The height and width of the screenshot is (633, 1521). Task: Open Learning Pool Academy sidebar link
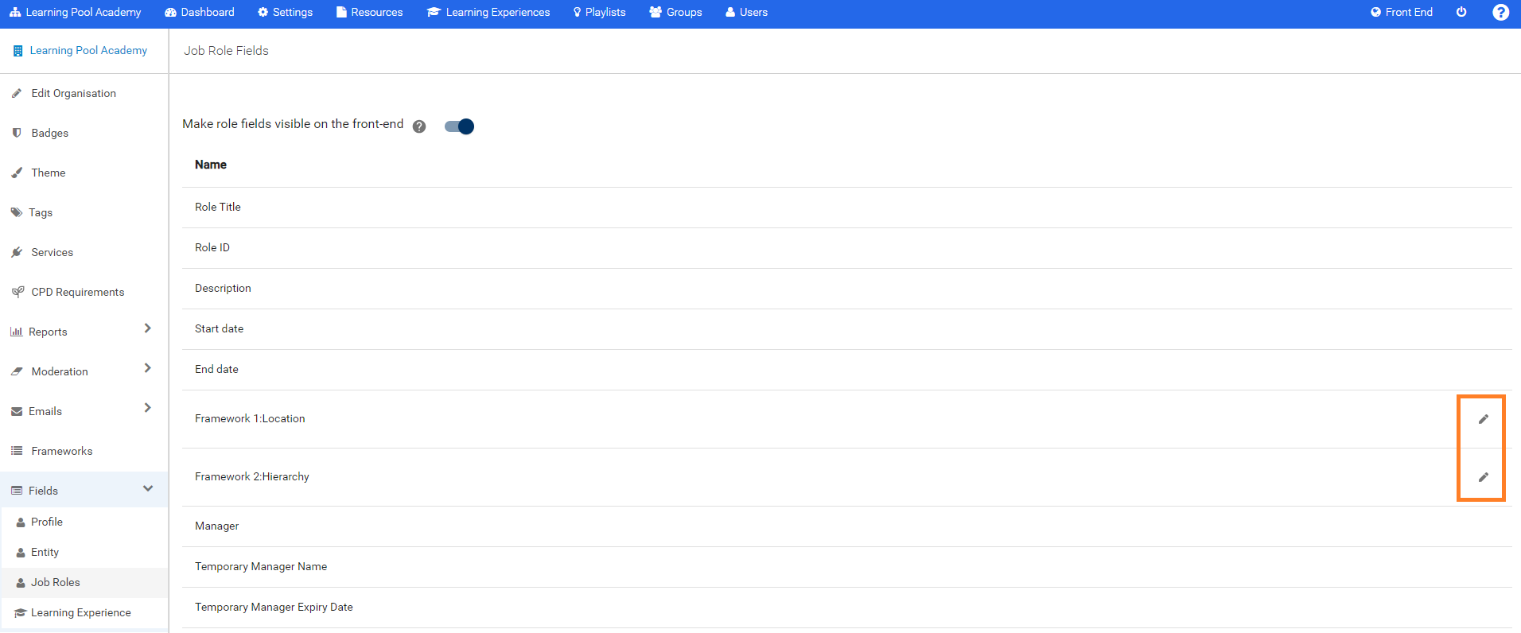(x=88, y=50)
